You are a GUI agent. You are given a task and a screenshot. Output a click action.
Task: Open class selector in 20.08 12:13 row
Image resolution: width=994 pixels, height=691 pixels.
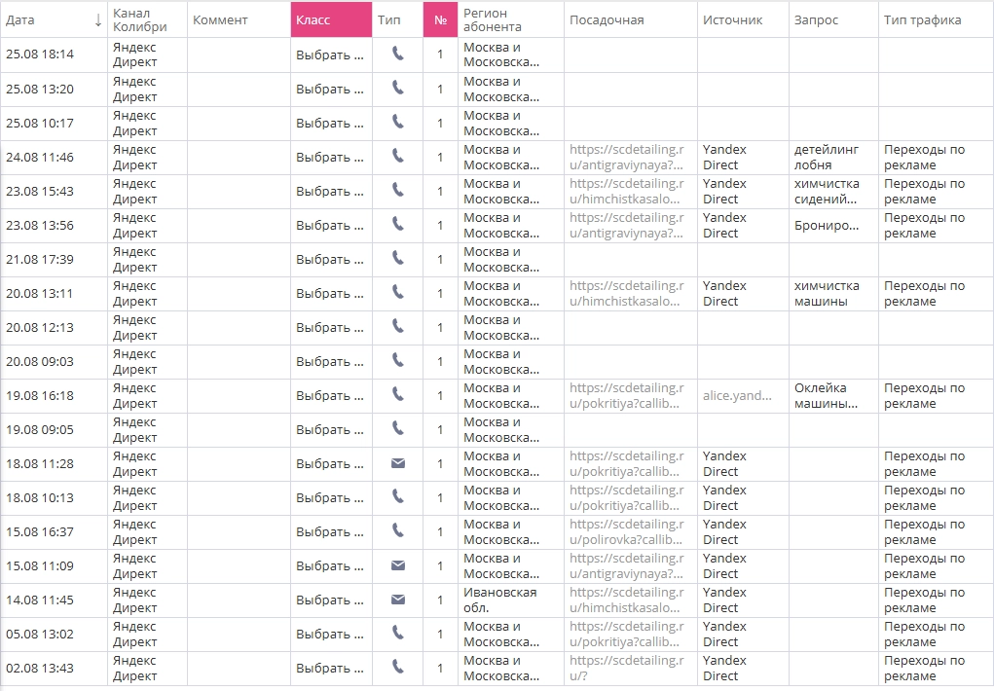point(331,327)
